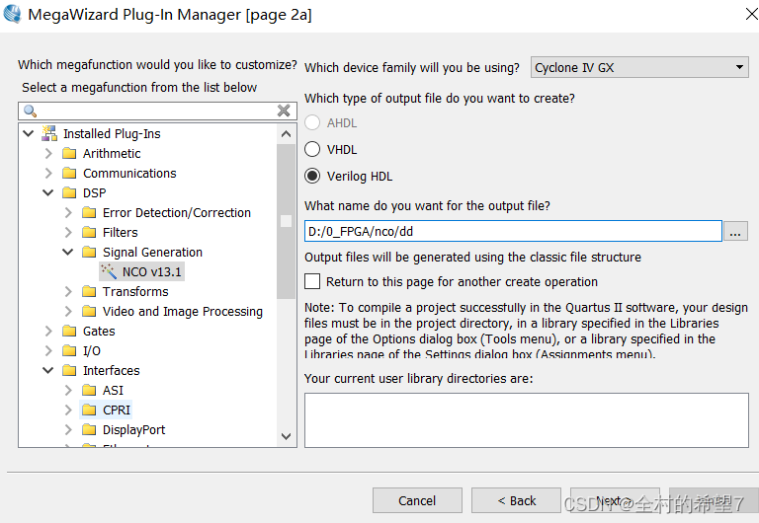Image resolution: width=759 pixels, height=523 pixels.
Task: Click the Installed Plug-Ins root icon
Action: pos(48,133)
